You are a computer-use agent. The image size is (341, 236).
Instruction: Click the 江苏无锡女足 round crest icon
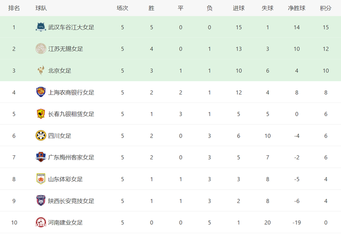[40, 48]
